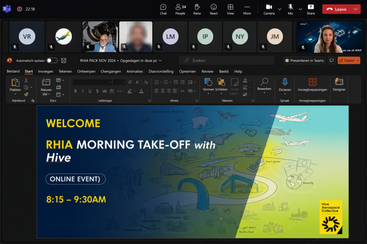Click into the Zoeken search box
367x244 pixels.
pos(227,60)
